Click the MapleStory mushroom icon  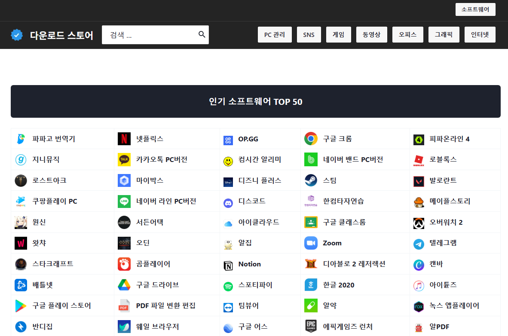click(419, 202)
